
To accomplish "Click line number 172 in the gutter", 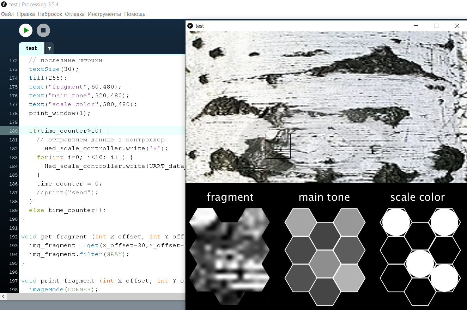I will click(13, 60).
